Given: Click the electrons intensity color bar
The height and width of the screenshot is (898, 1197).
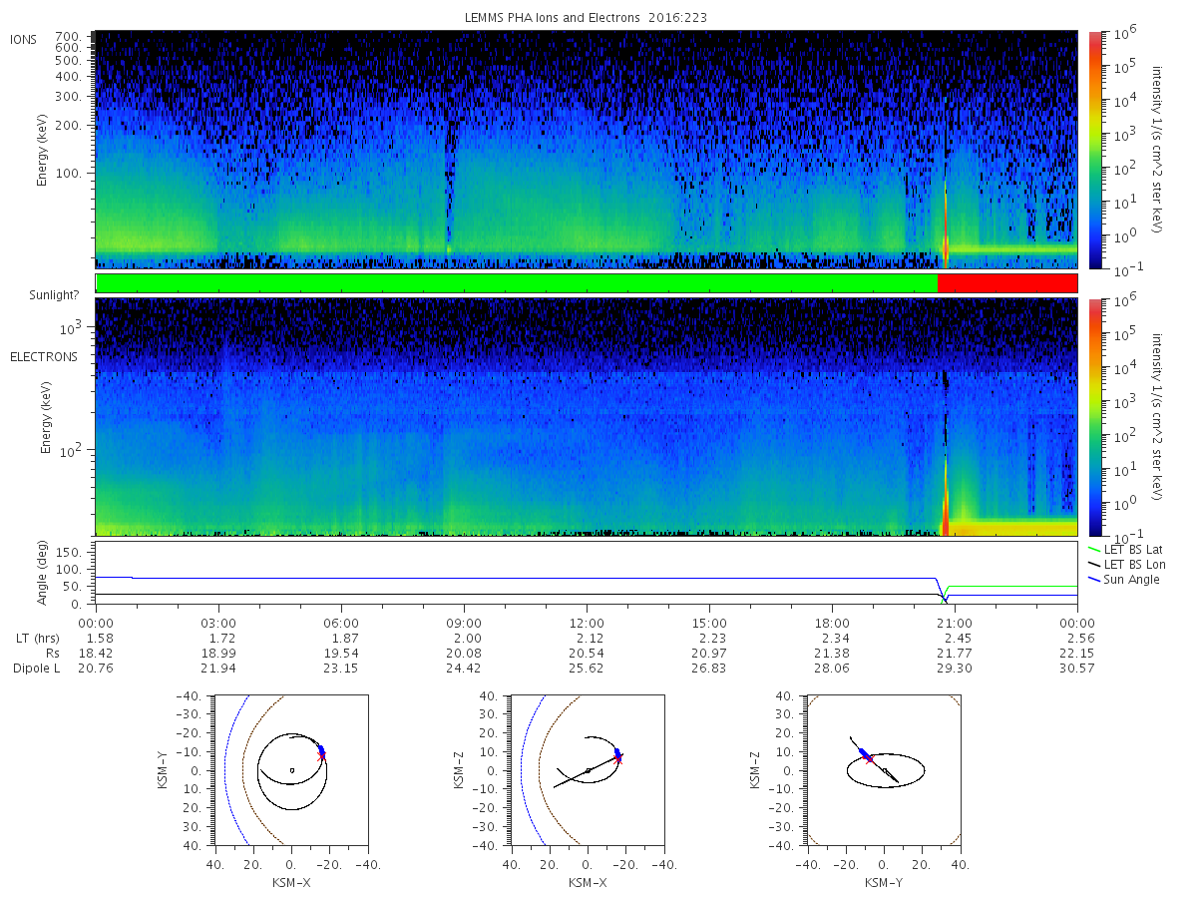Looking at the screenshot, I should coord(1094,417).
